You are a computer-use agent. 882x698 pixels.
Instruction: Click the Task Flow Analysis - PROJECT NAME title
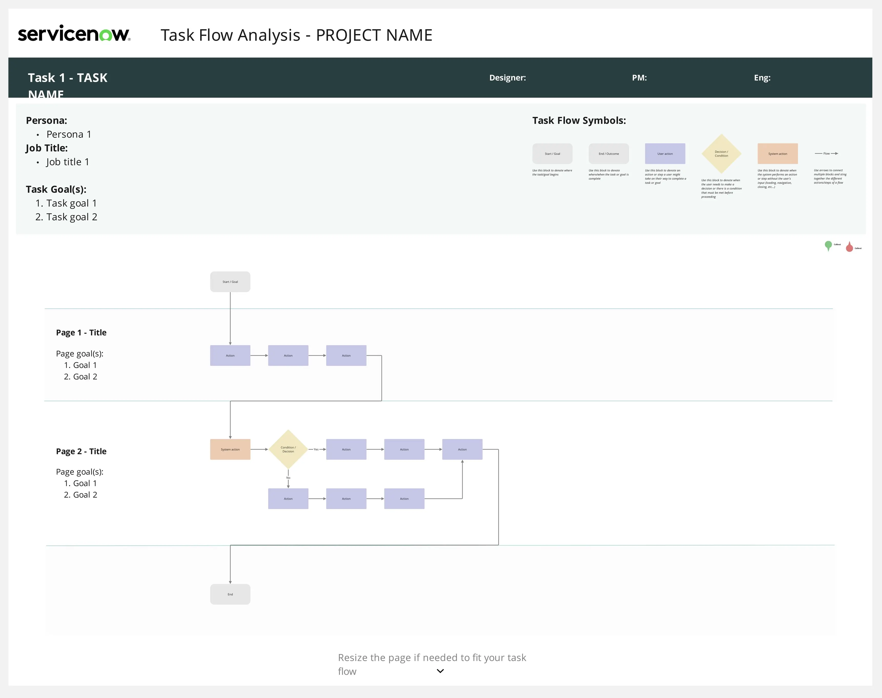pos(296,35)
